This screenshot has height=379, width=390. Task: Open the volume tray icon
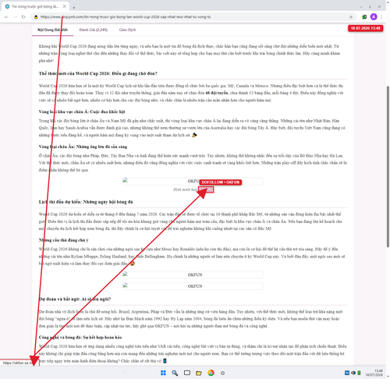point(353,373)
